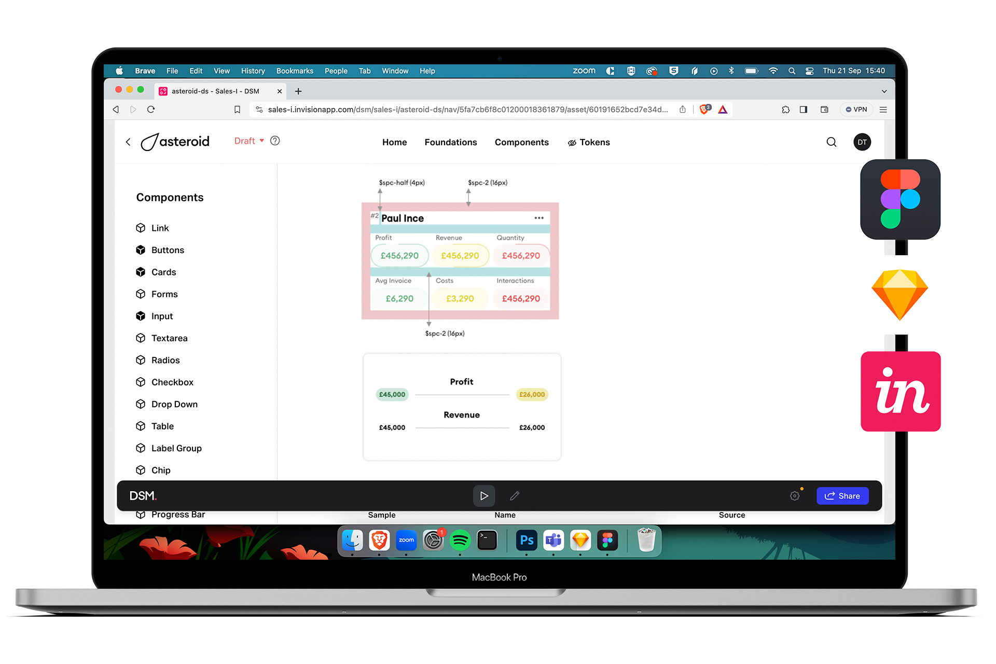This screenshot has height=664, width=996.
Task: Open the browser extensions puzzle icon
Action: pyautogui.click(x=786, y=109)
